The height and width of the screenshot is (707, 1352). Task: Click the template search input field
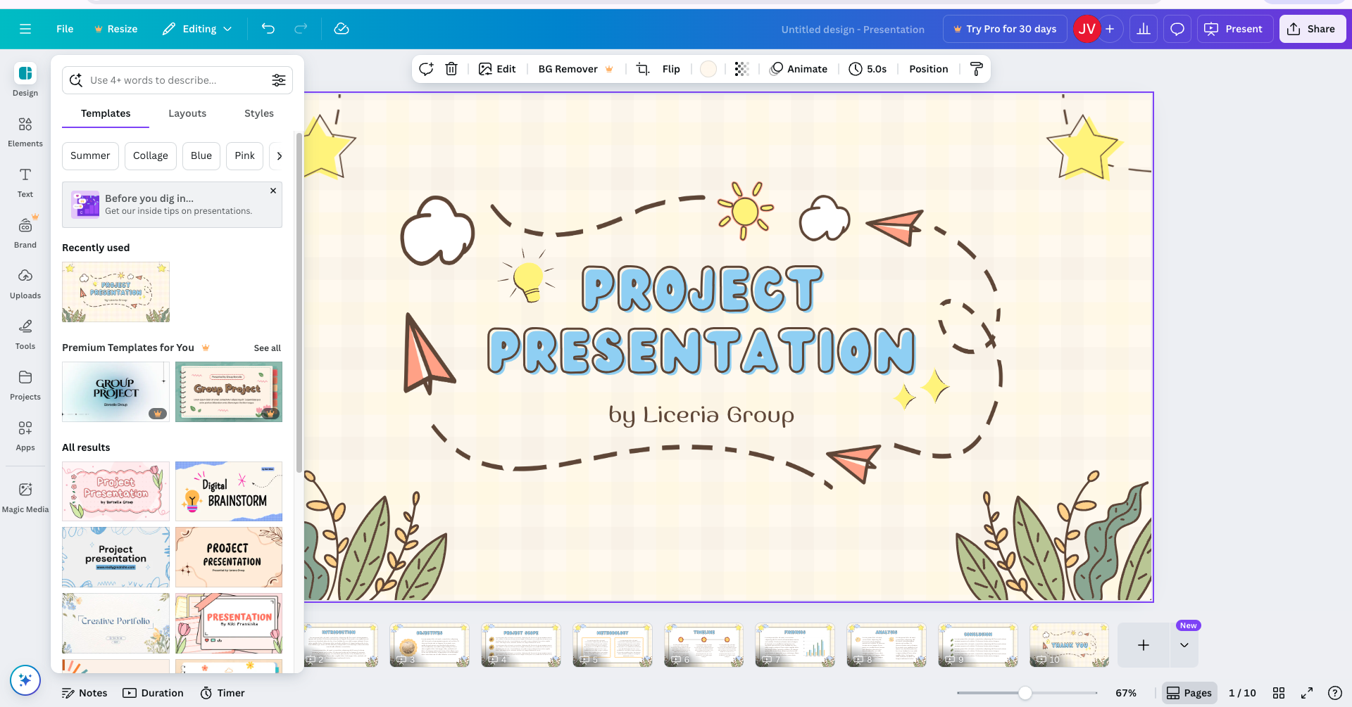(177, 80)
